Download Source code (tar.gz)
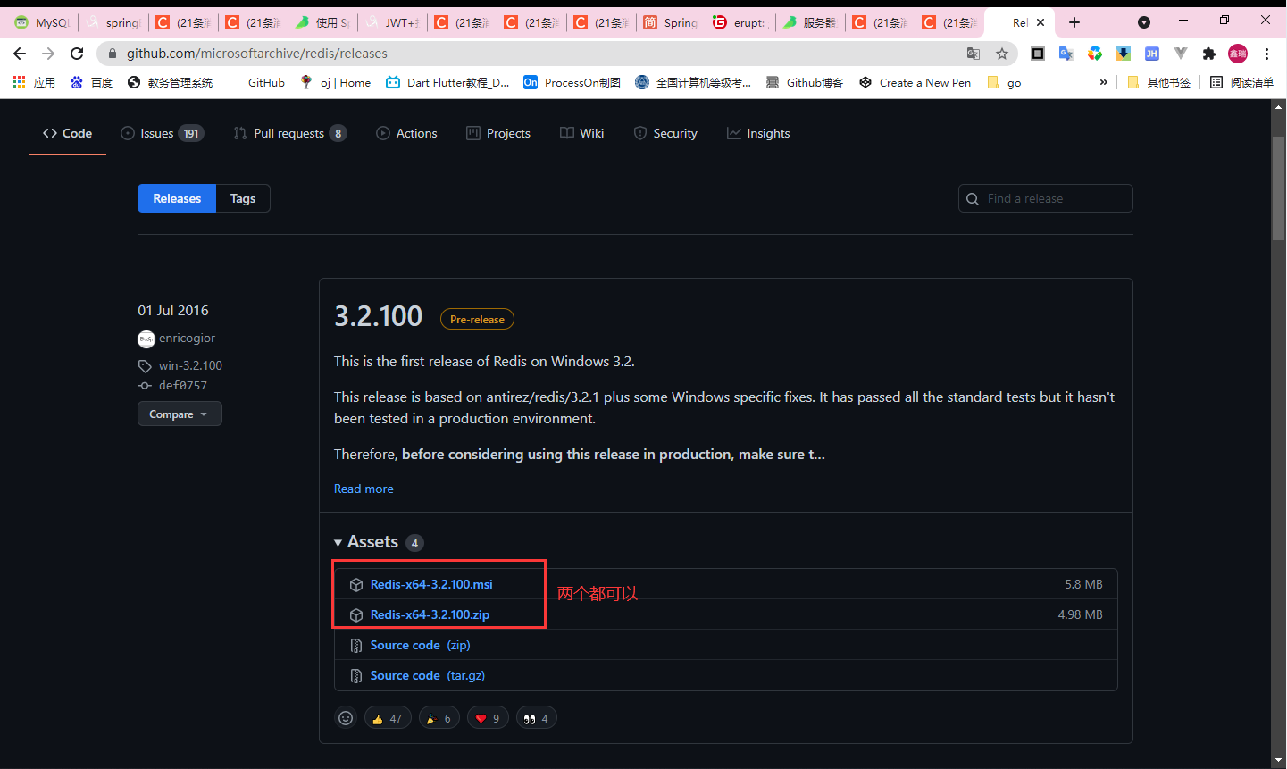This screenshot has width=1287, height=769. pos(428,675)
